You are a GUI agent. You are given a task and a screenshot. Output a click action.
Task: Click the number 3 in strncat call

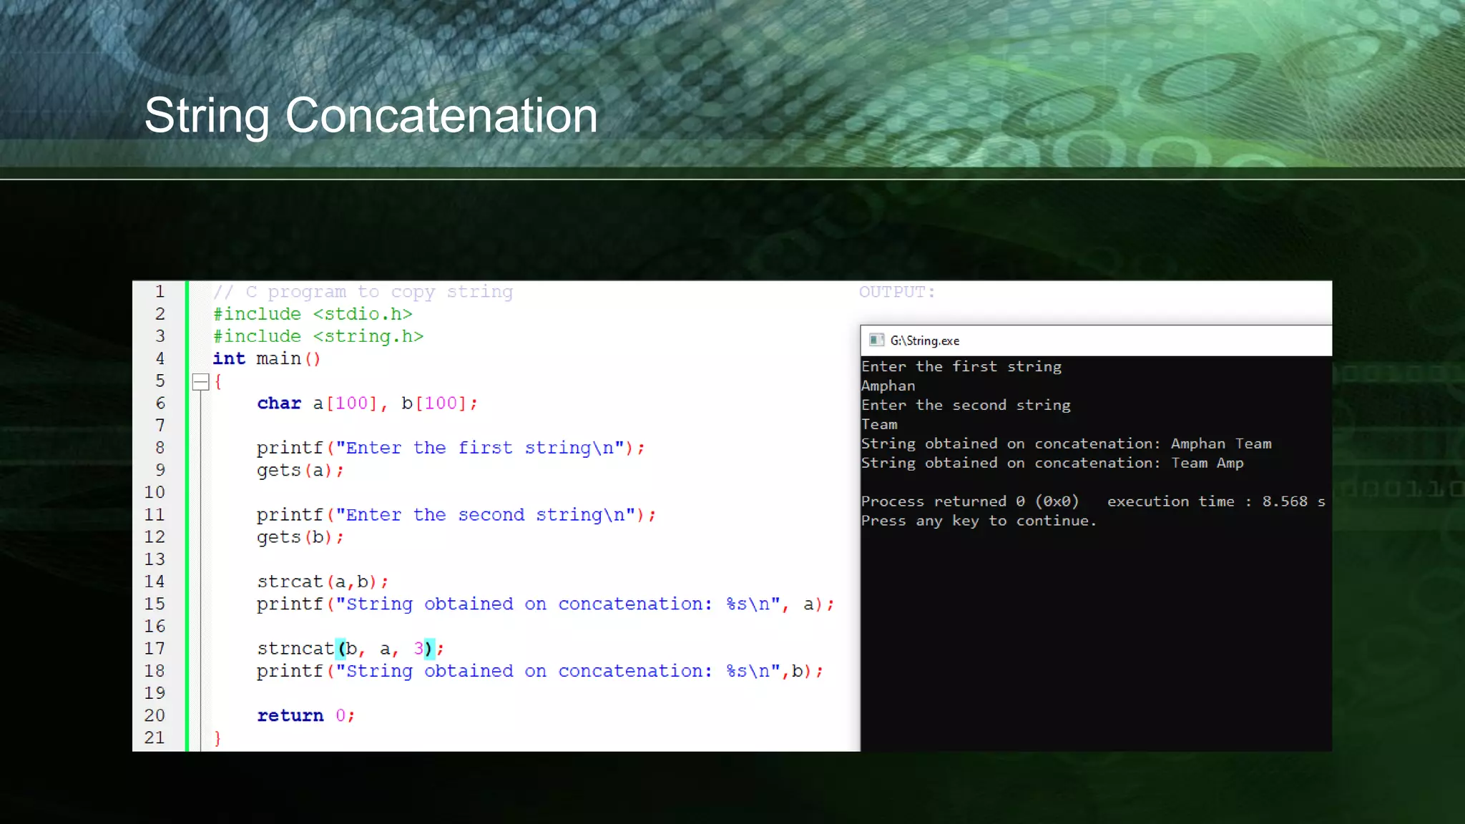418,649
